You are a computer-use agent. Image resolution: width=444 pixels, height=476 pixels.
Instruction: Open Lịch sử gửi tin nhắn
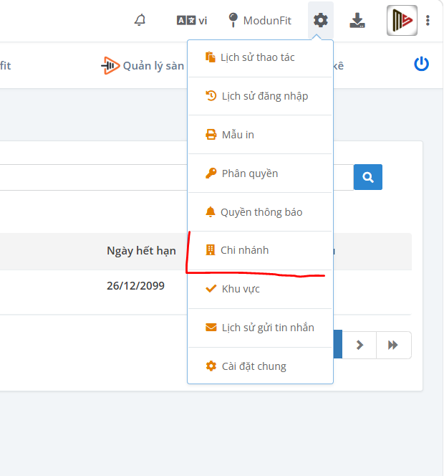click(x=260, y=328)
